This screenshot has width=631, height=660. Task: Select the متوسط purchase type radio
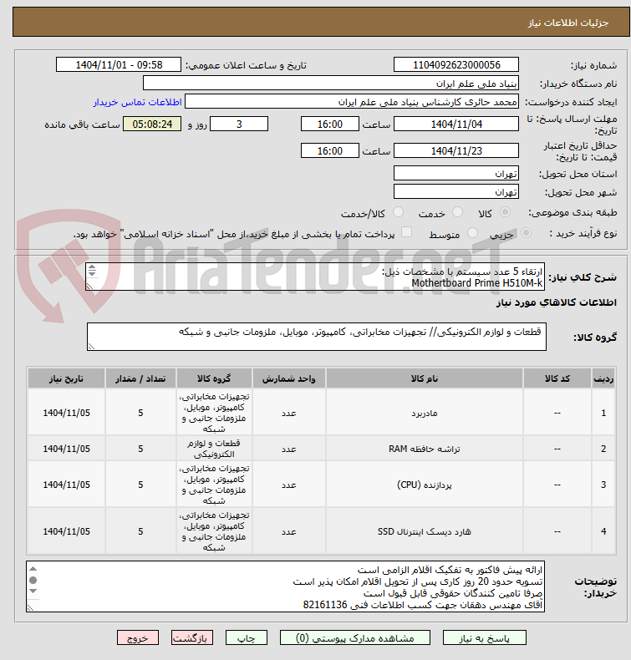pos(473,233)
